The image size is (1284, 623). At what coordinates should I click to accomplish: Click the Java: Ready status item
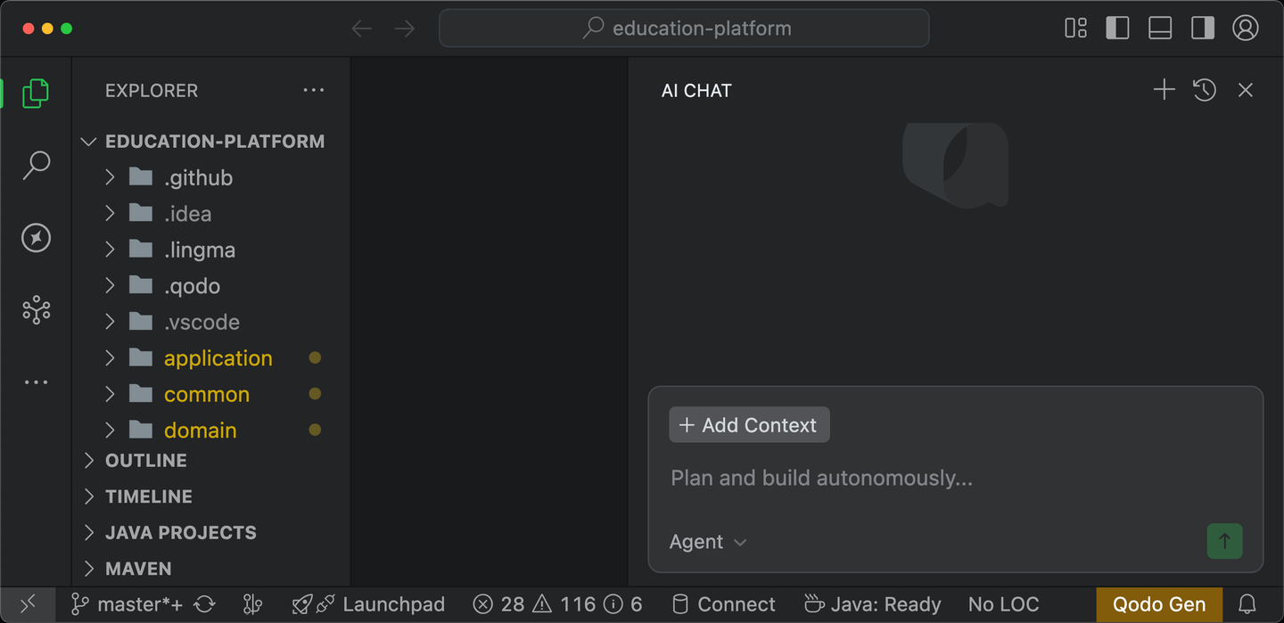873,604
